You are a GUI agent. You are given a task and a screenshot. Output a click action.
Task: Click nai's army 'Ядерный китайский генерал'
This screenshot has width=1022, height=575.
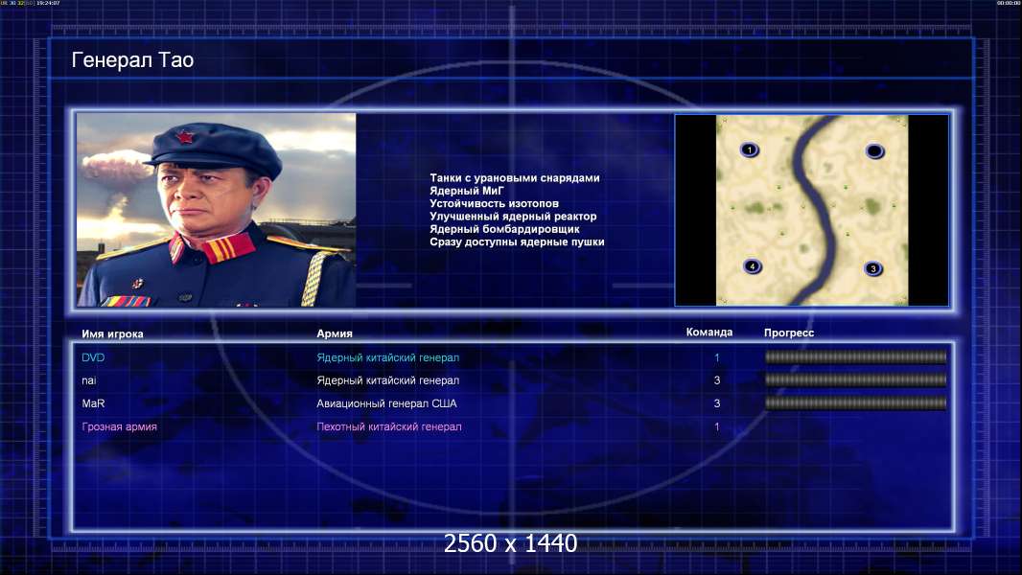pyautogui.click(x=388, y=380)
